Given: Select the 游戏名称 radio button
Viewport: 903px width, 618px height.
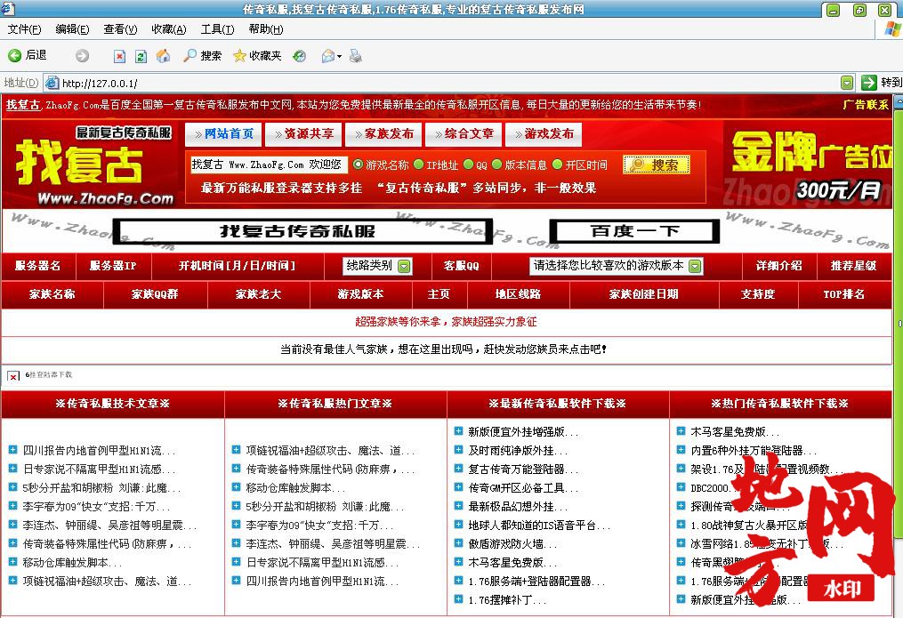Looking at the screenshot, I should click(x=358, y=165).
